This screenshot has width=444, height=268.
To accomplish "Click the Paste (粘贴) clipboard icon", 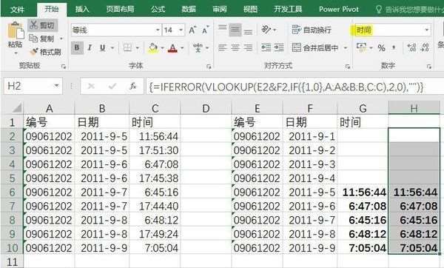I will pos(16,30).
